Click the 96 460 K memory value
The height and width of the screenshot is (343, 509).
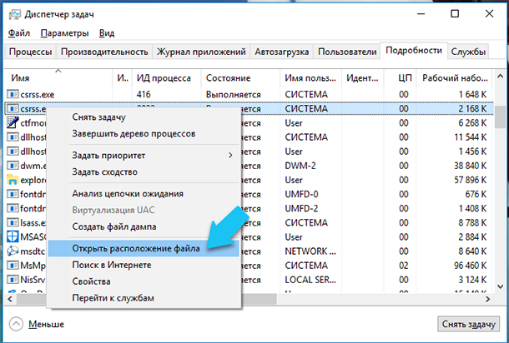click(470, 266)
